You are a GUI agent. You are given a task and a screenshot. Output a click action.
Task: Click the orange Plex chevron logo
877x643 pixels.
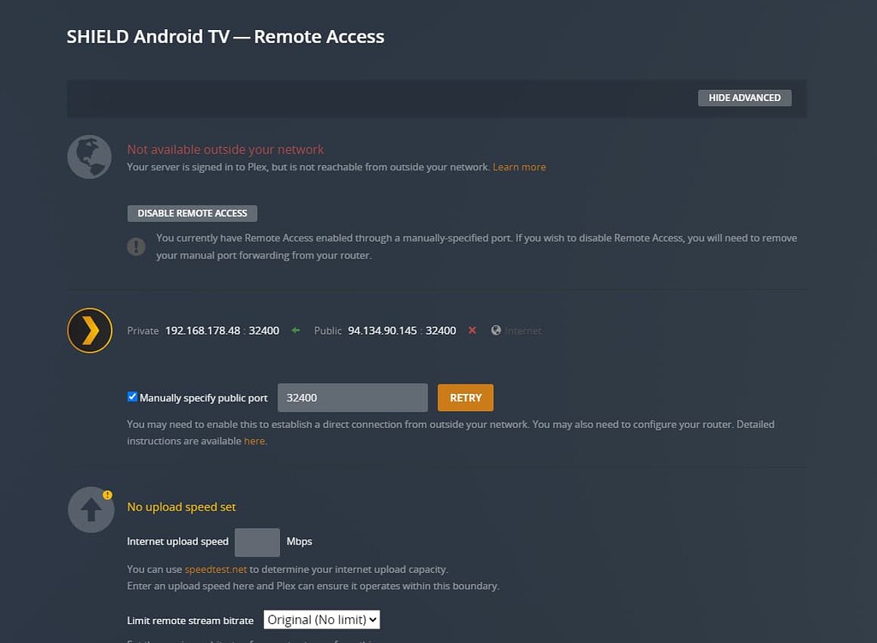coord(90,330)
